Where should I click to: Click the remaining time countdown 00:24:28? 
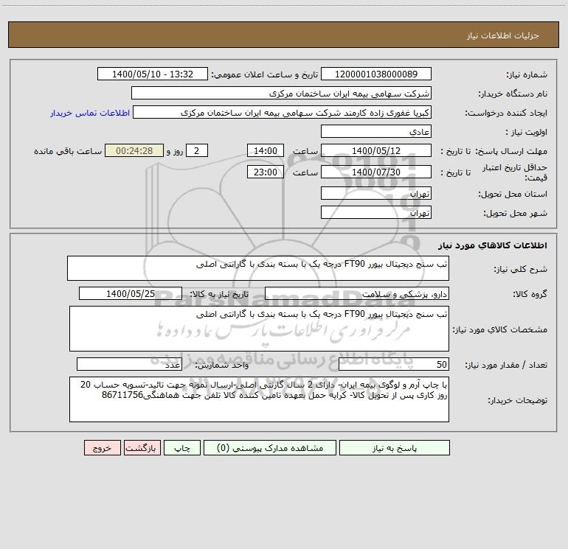pos(134,150)
